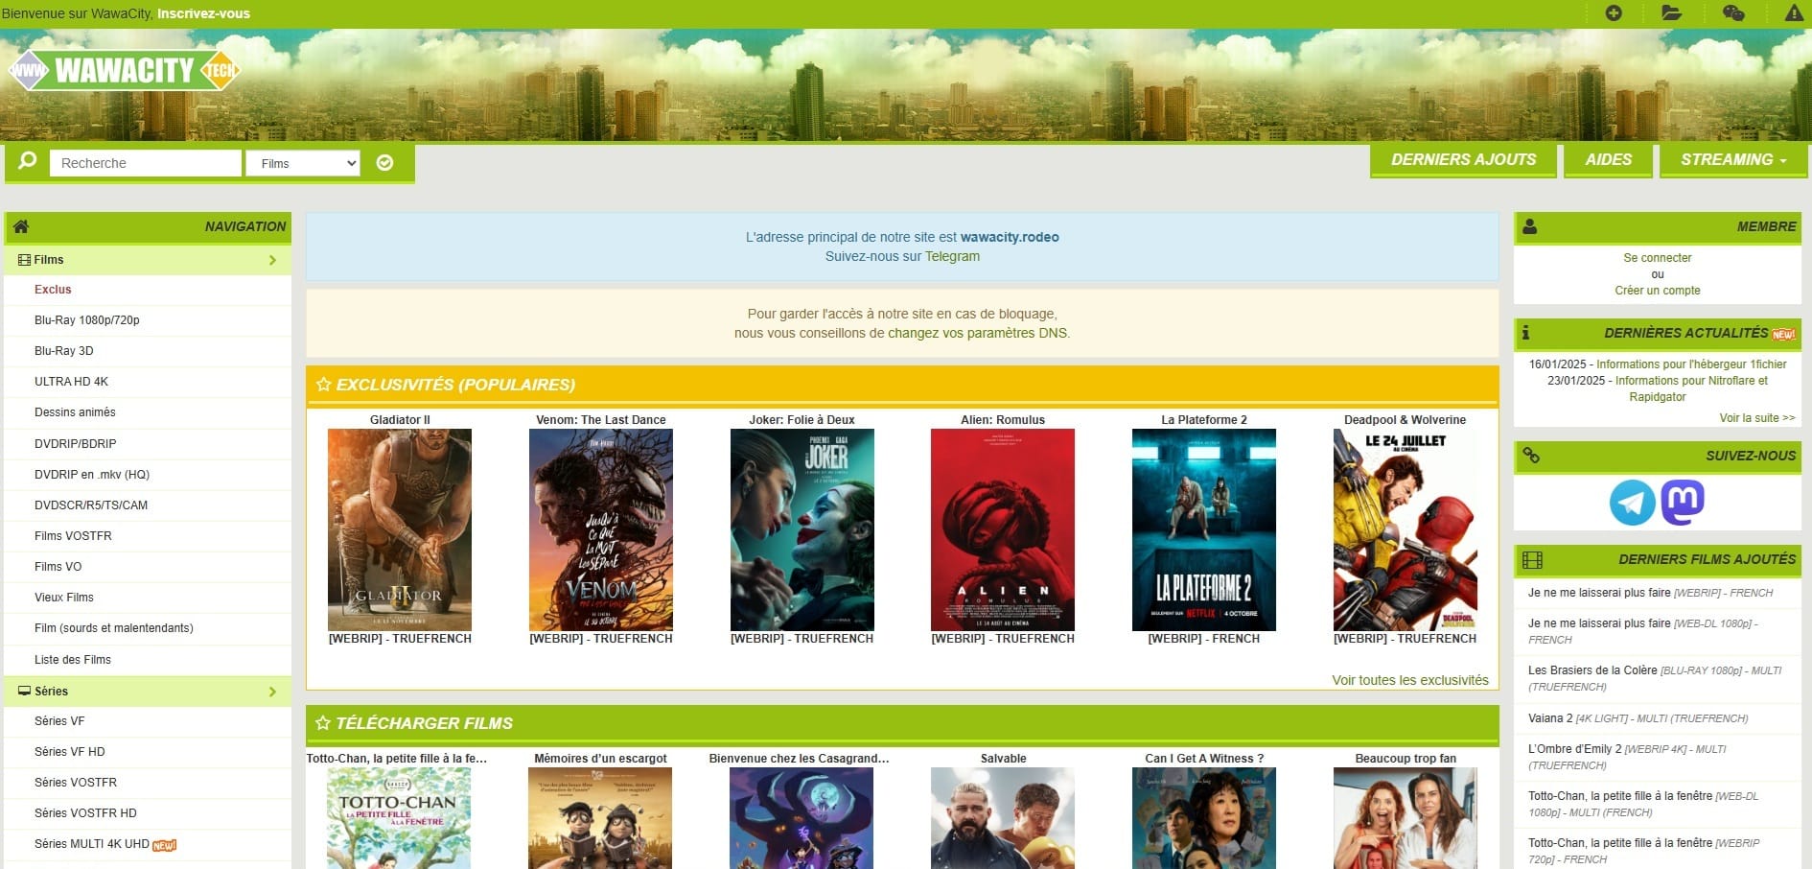Click the Créer un compte link
Viewport: 1812px width, 869px height.
point(1657,291)
